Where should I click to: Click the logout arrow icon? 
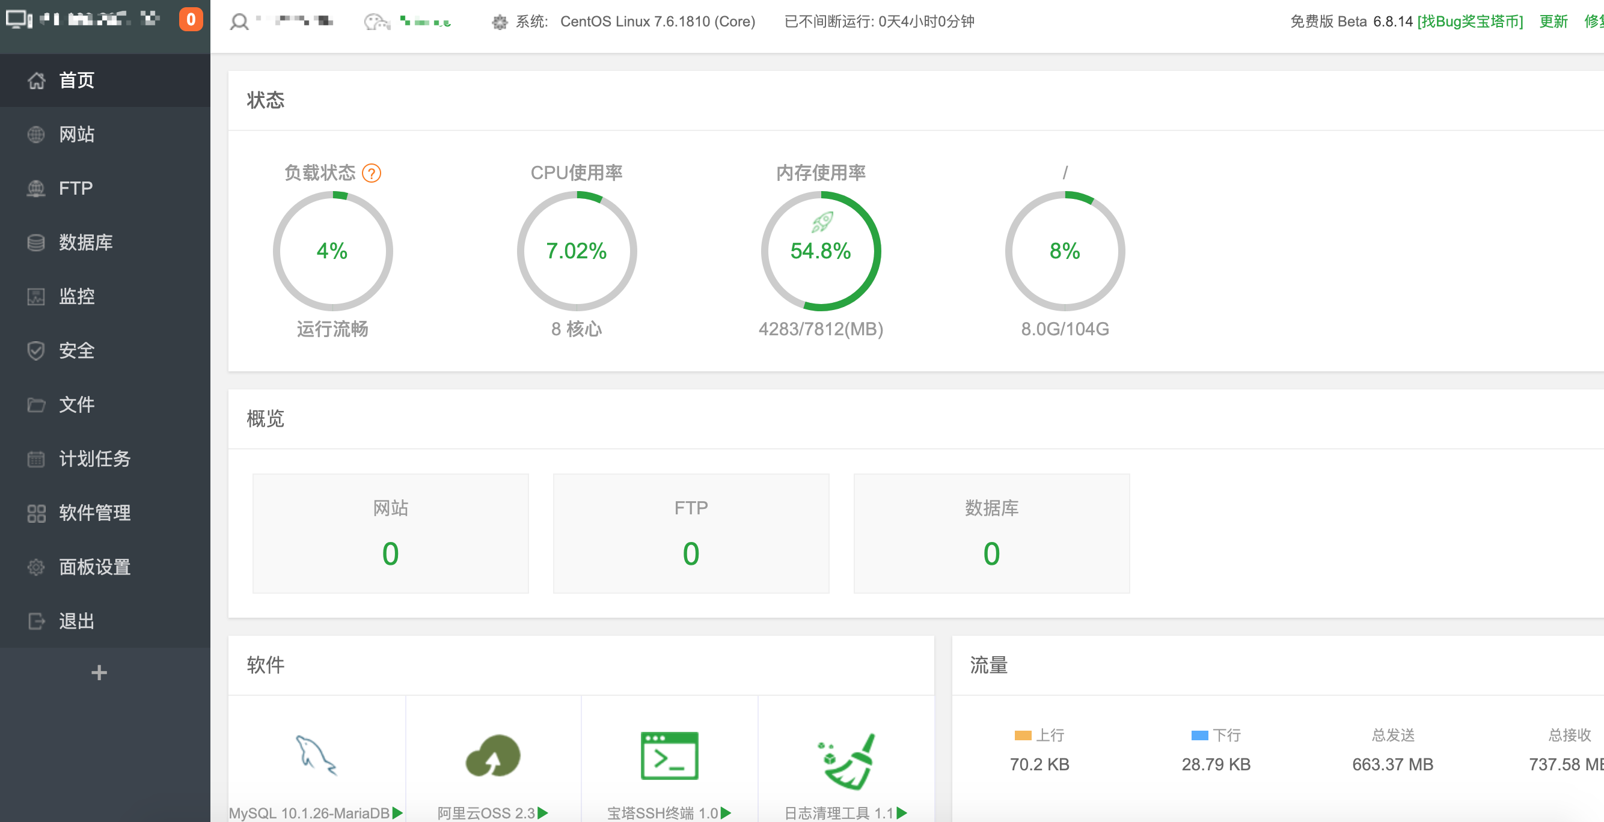pyautogui.click(x=36, y=621)
